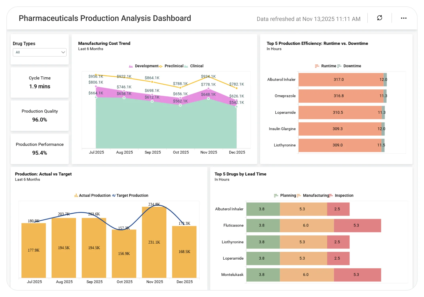Click the Aug 2025 actual production bar
Viewport: 424px width, 297px height.
(64, 248)
